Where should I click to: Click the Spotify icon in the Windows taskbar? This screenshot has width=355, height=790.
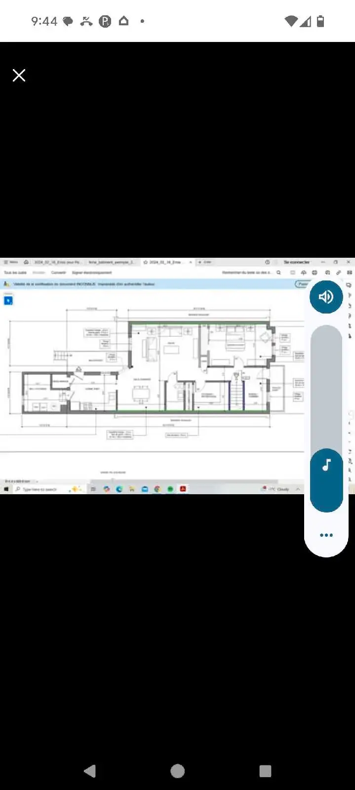coord(170,489)
